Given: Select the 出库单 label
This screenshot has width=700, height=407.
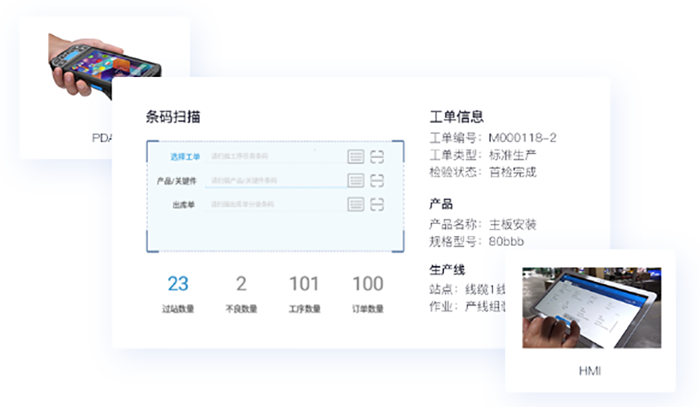Looking at the screenshot, I should [184, 205].
